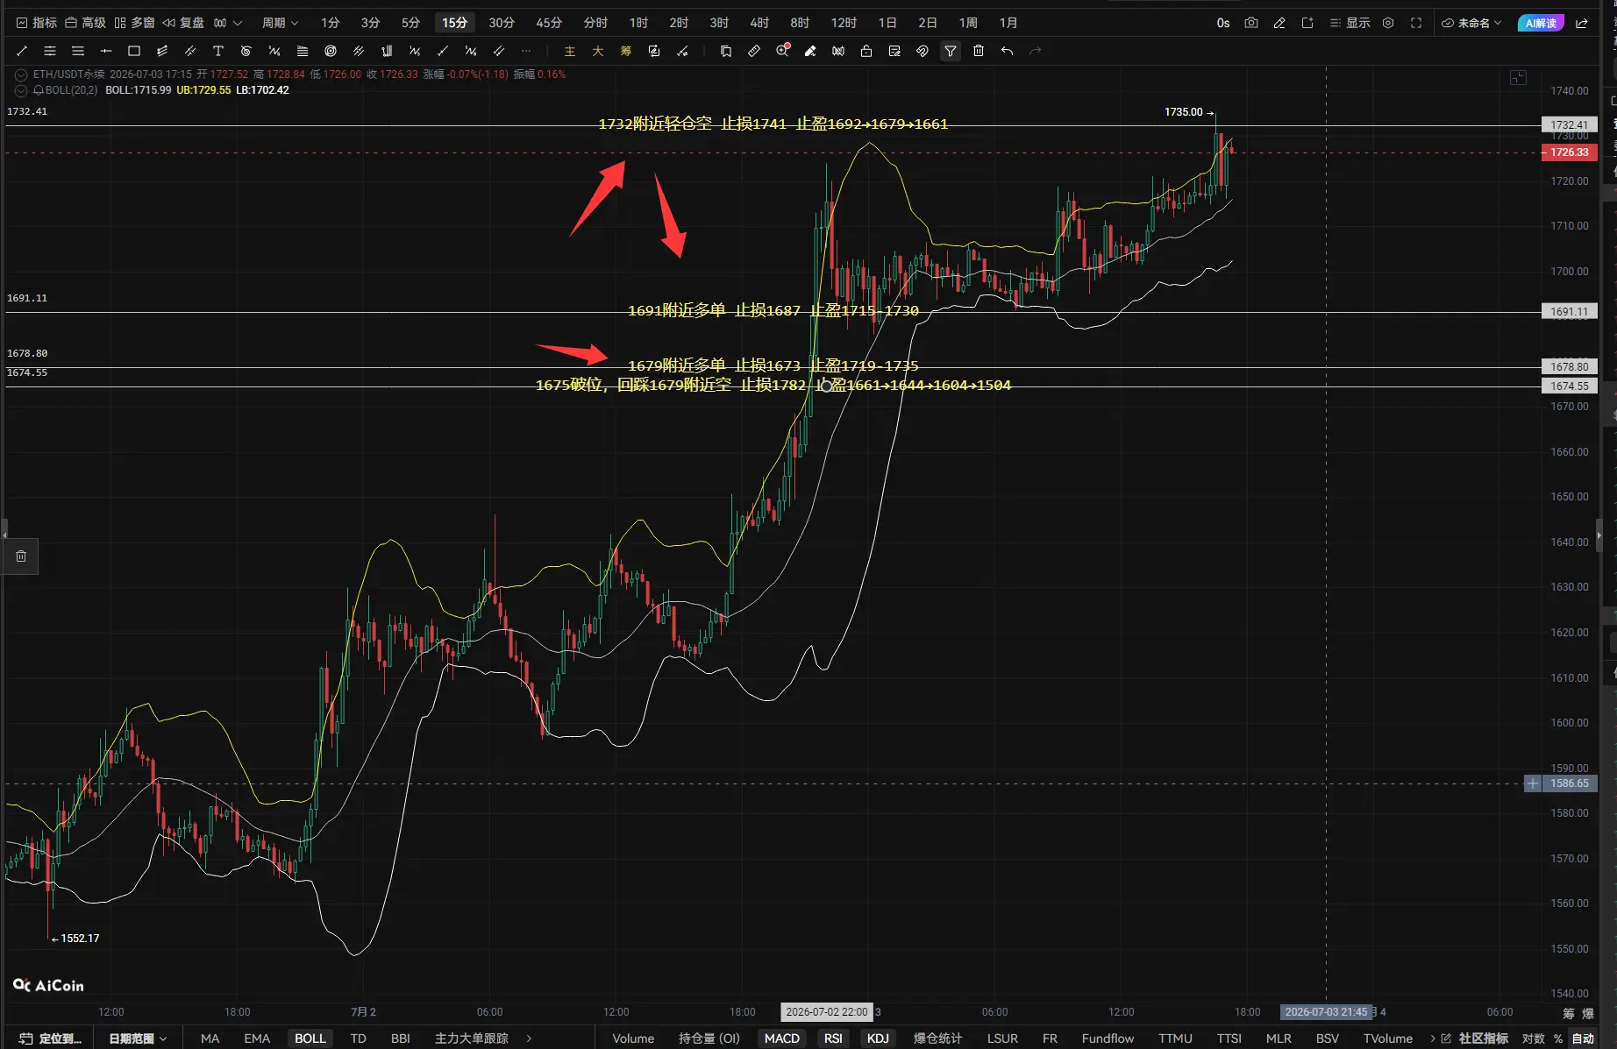The height and width of the screenshot is (1049, 1617).
Task: Toggle 对数 logarithmic scale
Action: point(1534,1038)
